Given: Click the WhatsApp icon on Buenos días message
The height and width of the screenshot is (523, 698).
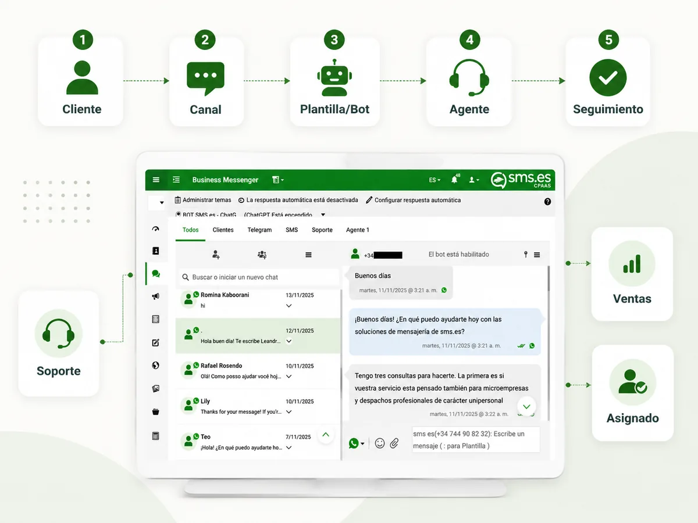Looking at the screenshot, I should tap(444, 290).
